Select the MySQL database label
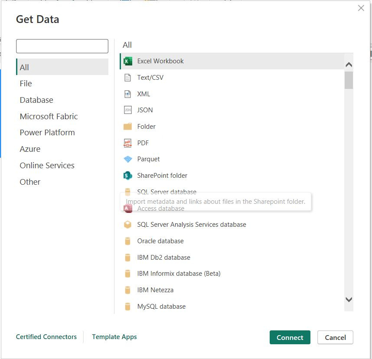The width and height of the screenshot is (372, 359). click(161, 307)
